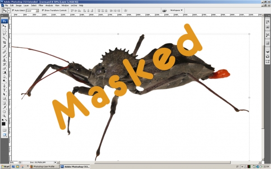Open the Layer Comps panel icon

pos(267,43)
